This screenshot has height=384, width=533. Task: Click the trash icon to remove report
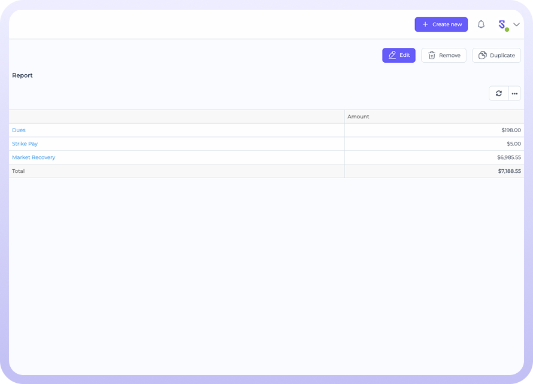click(431, 55)
